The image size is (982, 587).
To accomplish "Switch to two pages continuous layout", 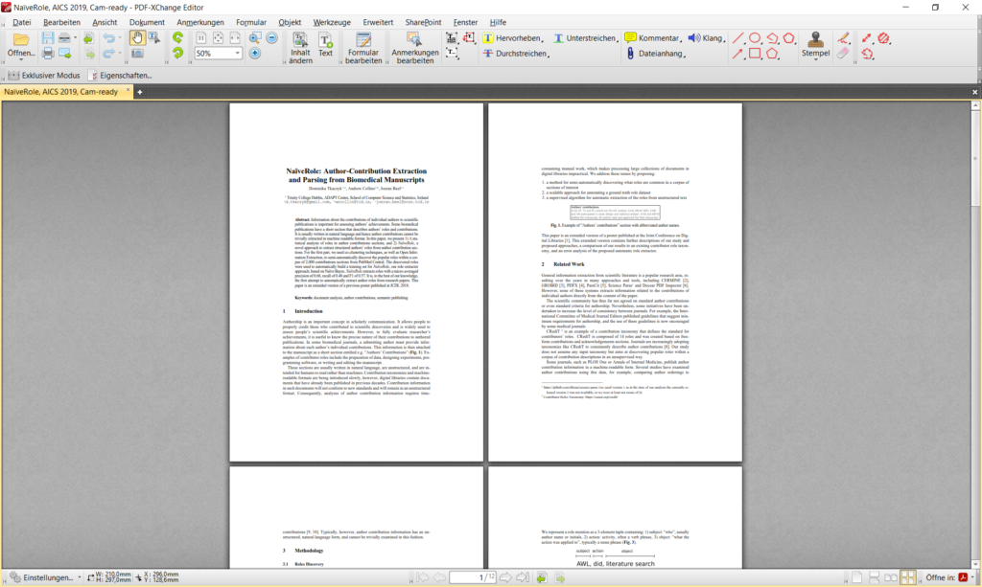I will (907, 577).
